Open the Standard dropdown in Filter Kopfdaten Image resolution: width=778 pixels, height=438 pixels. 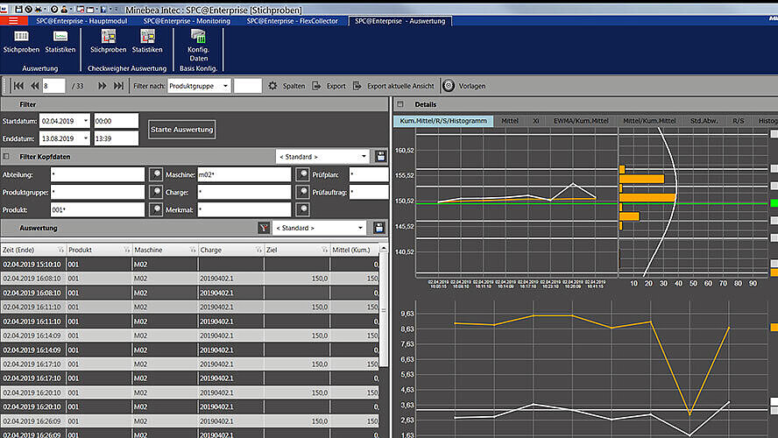pos(364,157)
